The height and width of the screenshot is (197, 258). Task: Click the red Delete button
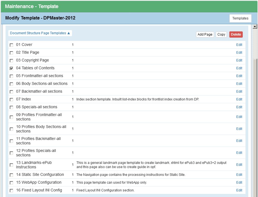point(236,34)
